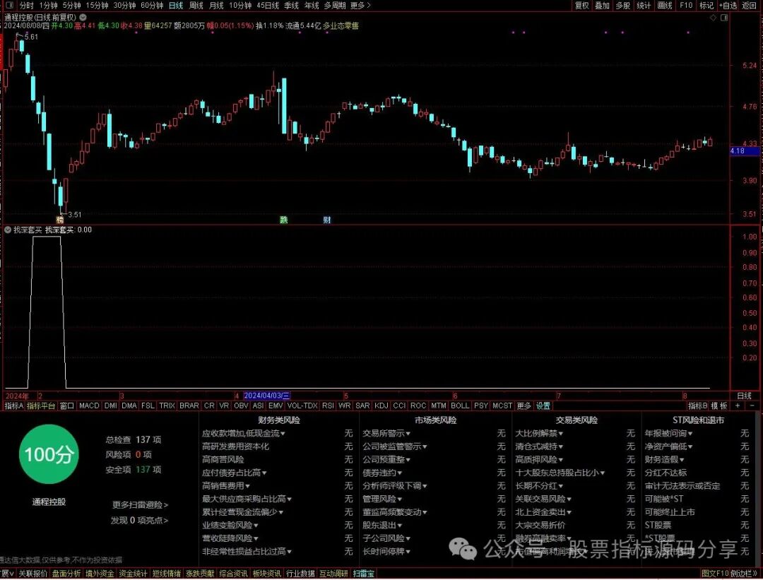
Task: Switch to 分时 intraday view
Action: pyautogui.click(x=27, y=6)
